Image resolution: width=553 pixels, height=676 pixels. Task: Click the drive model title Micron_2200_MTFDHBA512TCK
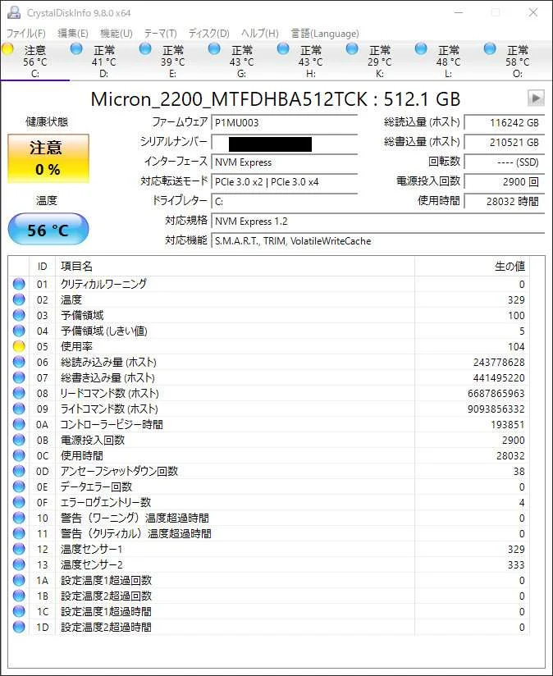tap(229, 99)
